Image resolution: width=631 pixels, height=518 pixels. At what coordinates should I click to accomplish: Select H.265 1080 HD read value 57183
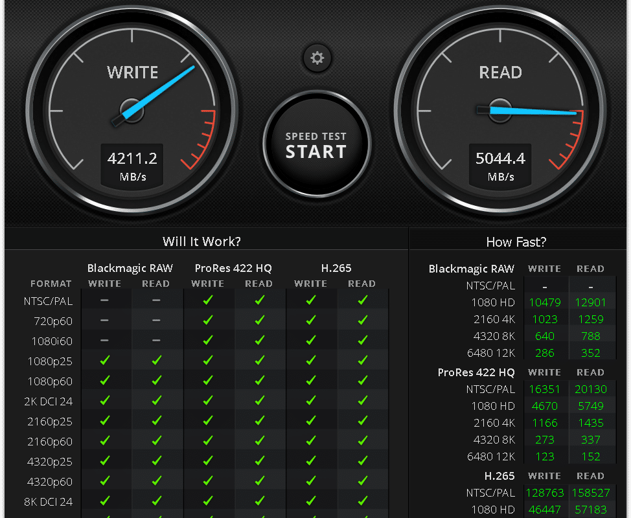pyautogui.click(x=590, y=510)
